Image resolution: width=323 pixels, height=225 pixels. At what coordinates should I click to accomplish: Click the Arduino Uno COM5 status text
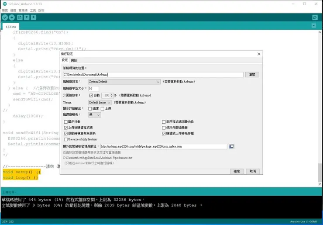coord(303,222)
